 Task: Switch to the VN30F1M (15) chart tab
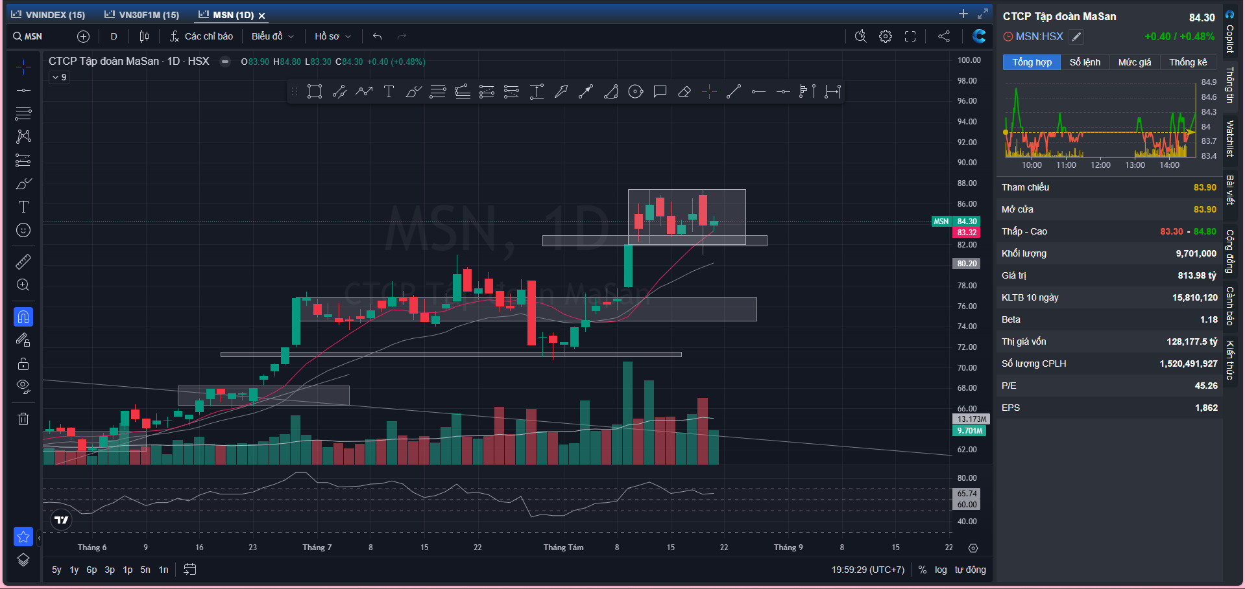tap(142, 15)
